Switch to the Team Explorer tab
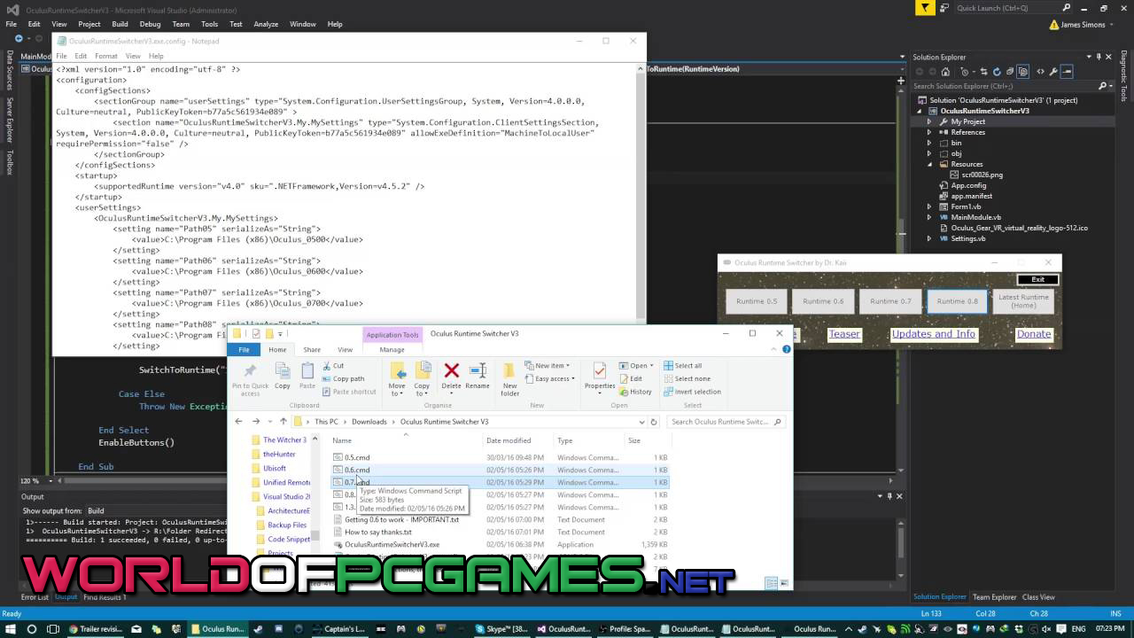The width and height of the screenshot is (1134, 638). point(994,597)
